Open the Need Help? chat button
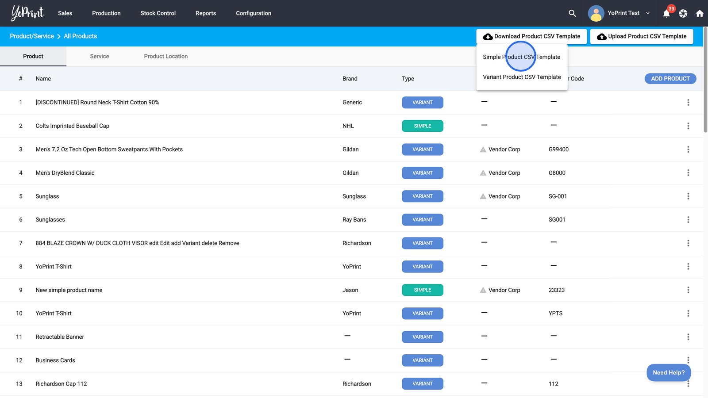The width and height of the screenshot is (708, 398). (668, 372)
